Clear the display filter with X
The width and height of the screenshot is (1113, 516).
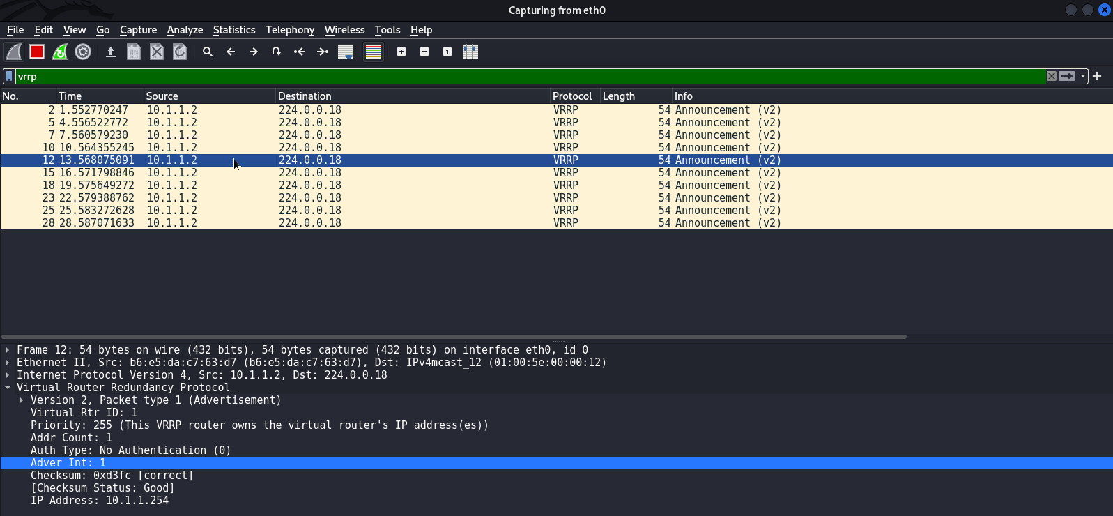tap(1052, 76)
